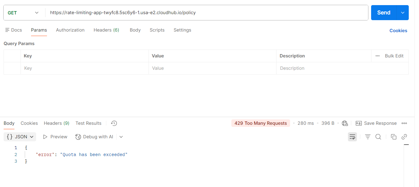Toggle word wrap in response body
The width and height of the screenshot is (419, 187).
tap(352, 137)
